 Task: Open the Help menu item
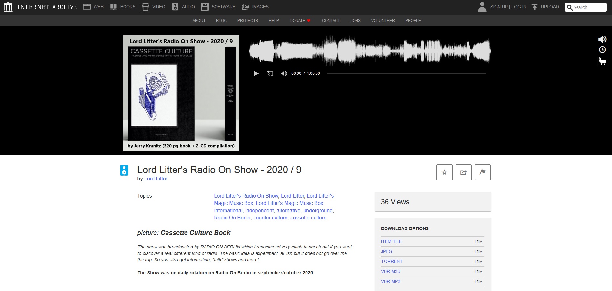point(274,21)
